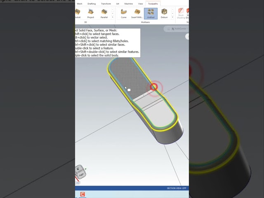Click the Multiaxis gallery scroll-down arrow
264x198 pixels.
coord(172,13)
